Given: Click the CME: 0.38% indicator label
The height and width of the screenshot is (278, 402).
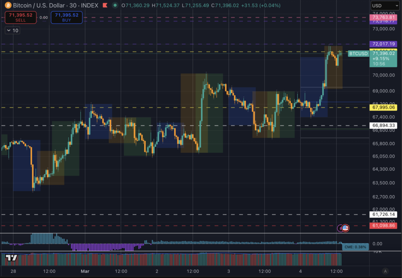Looking at the screenshot, I should (354, 247).
